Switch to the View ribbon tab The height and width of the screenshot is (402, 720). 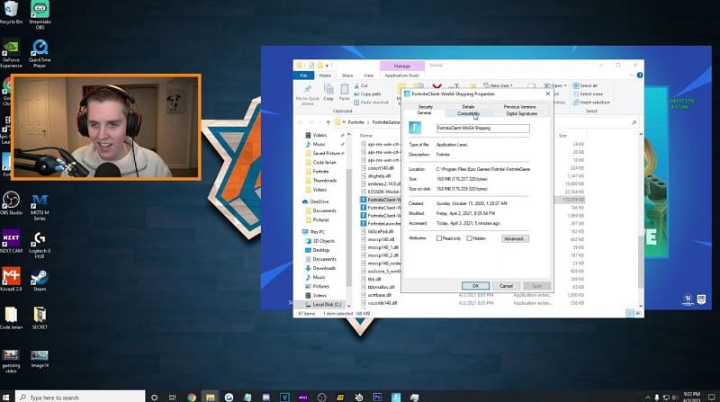(x=368, y=76)
